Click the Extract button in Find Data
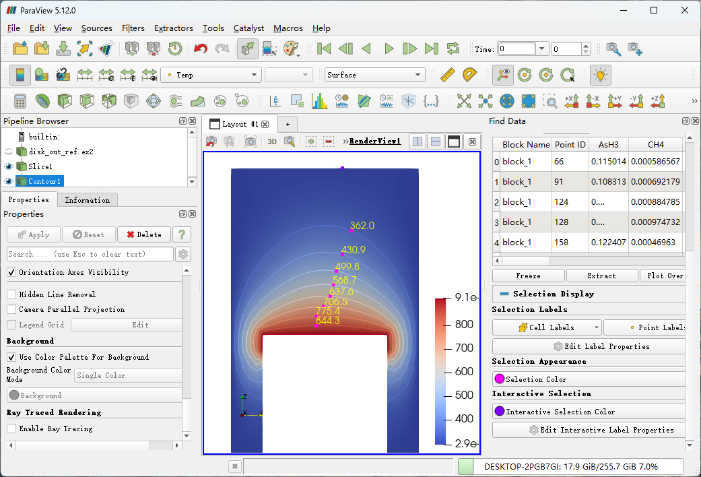 click(601, 276)
